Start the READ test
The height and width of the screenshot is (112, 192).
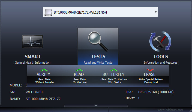pos(79,74)
